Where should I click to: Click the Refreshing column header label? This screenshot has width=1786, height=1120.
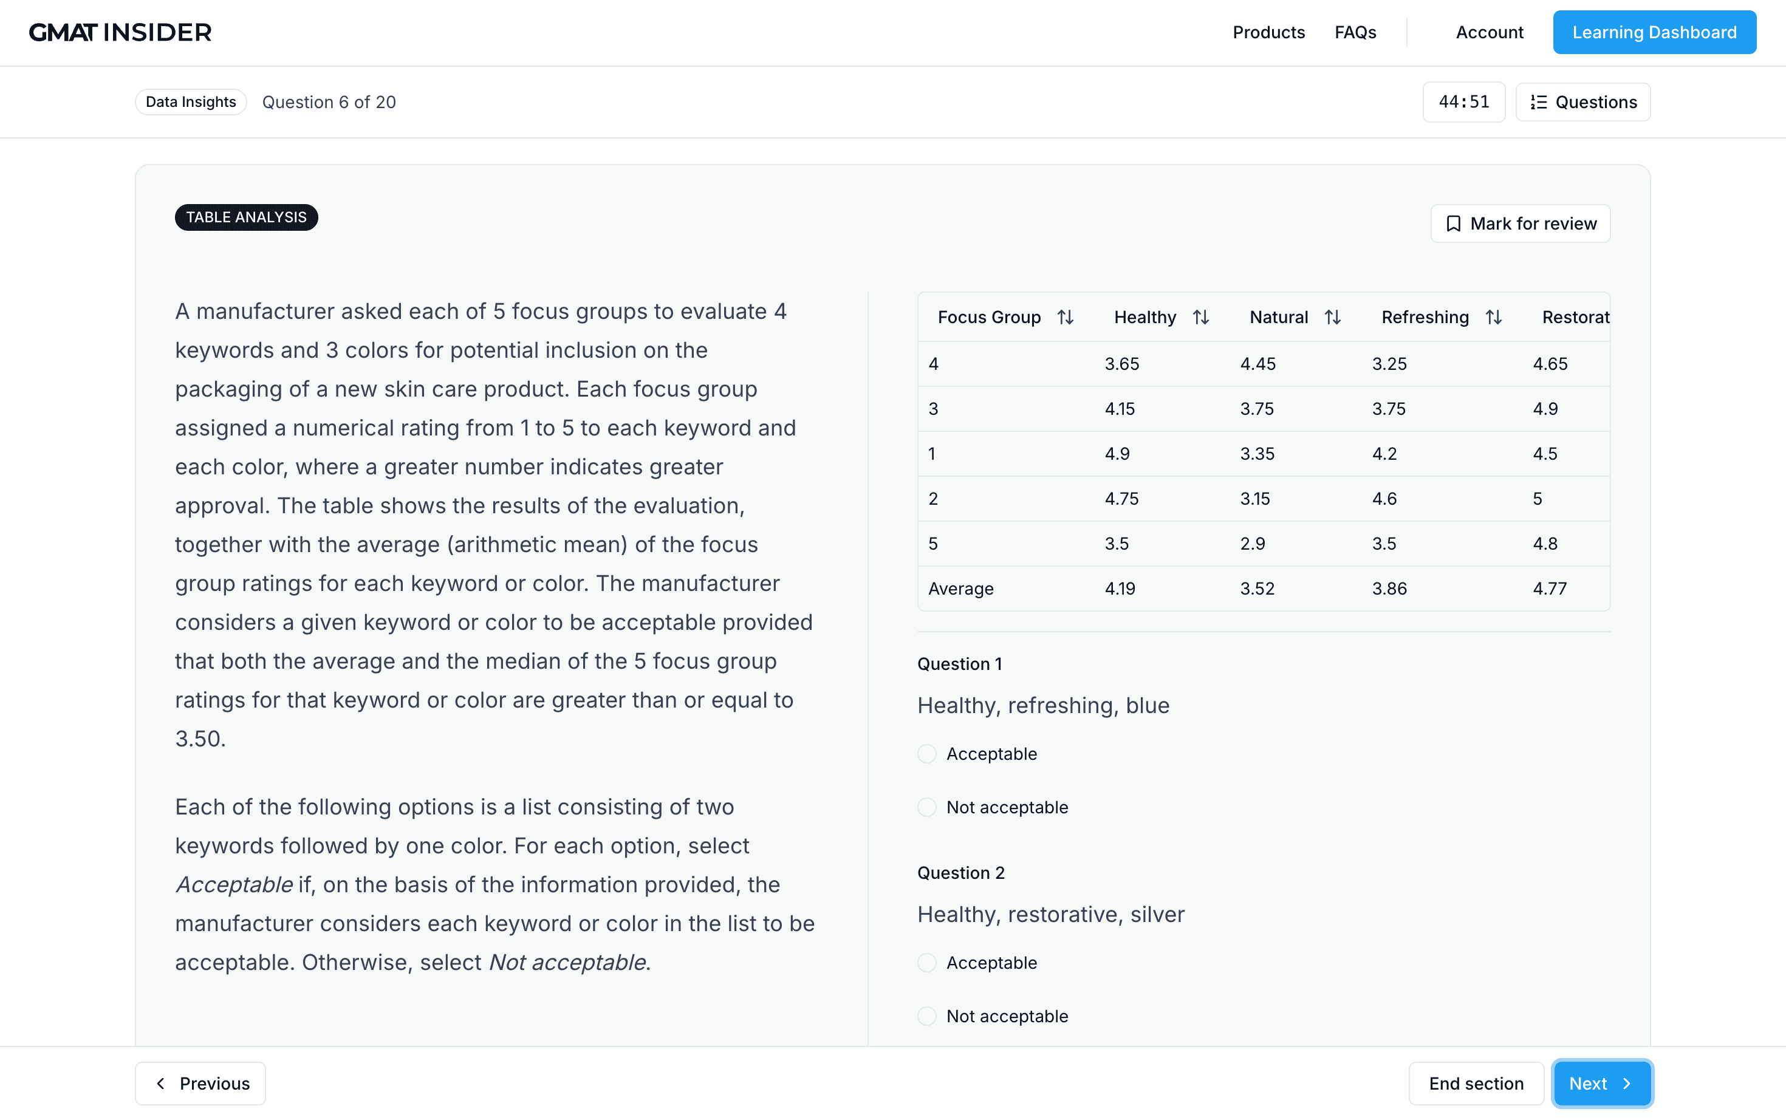(1425, 317)
